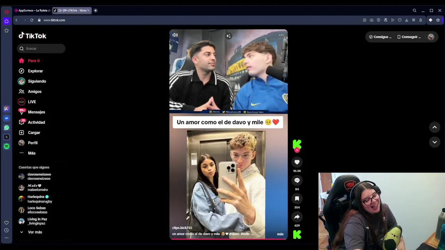The image size is (445, 250).
Task: Open Mensajes inbox
Action: coord(32,112)
